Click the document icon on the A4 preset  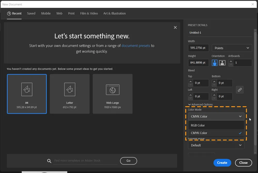[x=27, y=89]
